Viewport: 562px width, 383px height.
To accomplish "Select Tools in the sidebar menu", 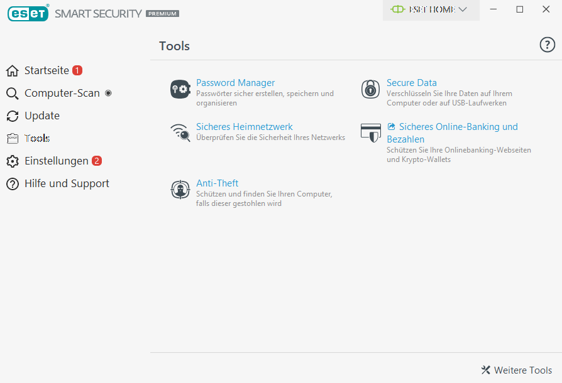I will [x=37, y=138].
